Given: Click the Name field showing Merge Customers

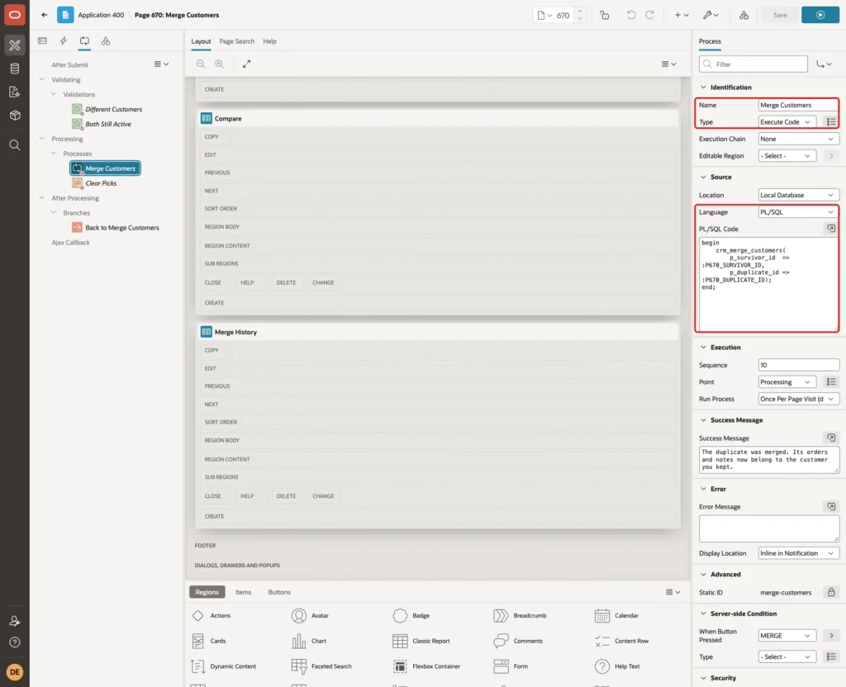Looking at the screenshot, I should click(x=799, y=105).
